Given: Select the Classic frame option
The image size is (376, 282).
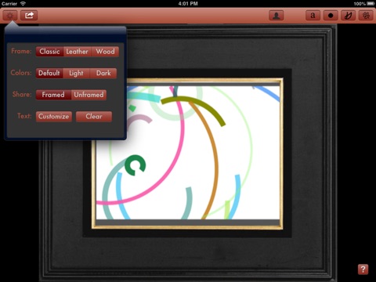Looking at the screenshot, I should (49, 52).
